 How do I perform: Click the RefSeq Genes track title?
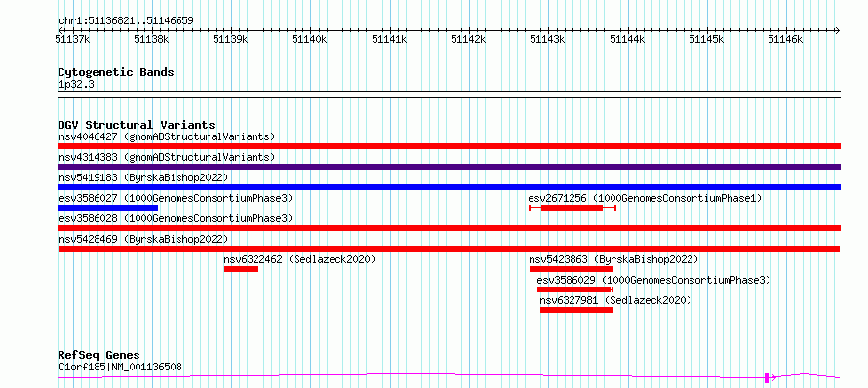99,355
